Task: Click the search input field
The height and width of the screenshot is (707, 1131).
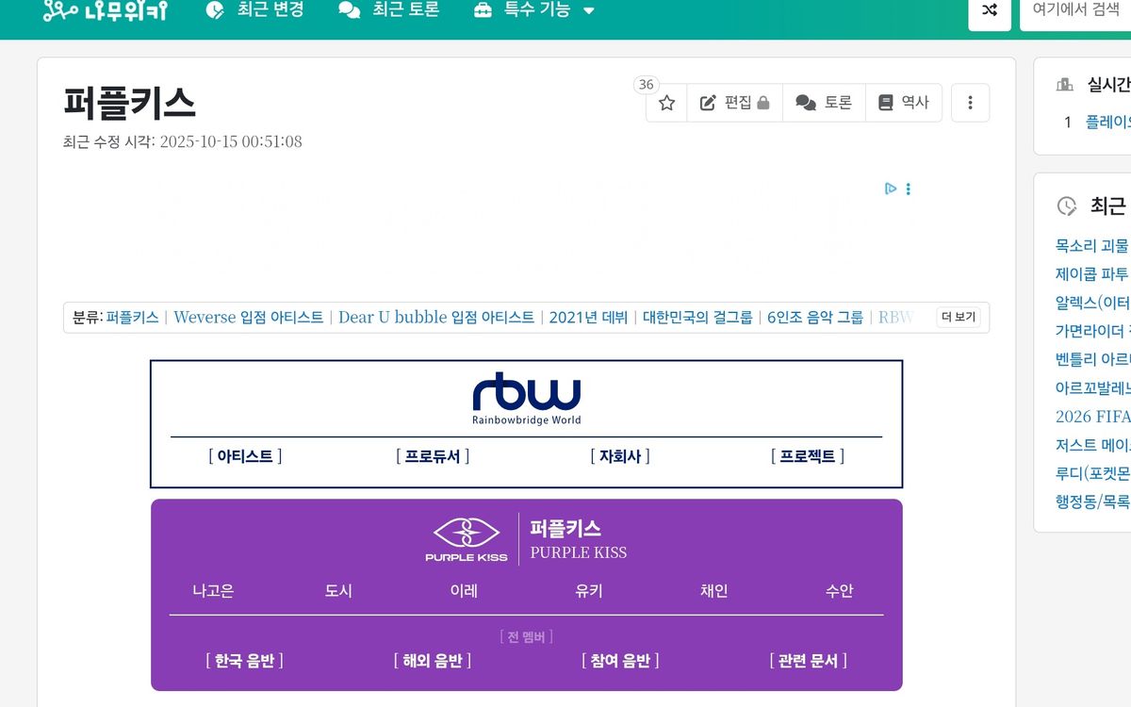Action: [1075, 10]
